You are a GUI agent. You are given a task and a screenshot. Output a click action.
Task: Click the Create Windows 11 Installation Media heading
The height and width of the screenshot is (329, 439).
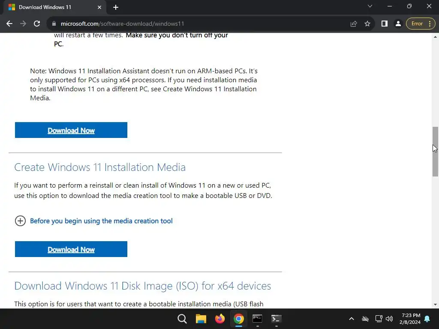tap(100, 167)
